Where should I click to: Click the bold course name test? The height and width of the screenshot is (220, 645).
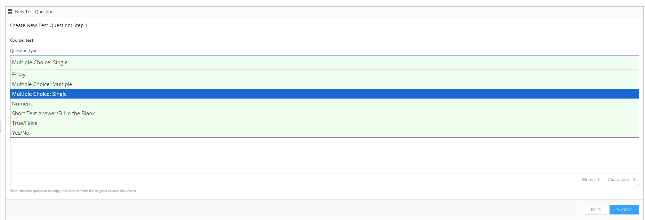(x=30, y=40)
